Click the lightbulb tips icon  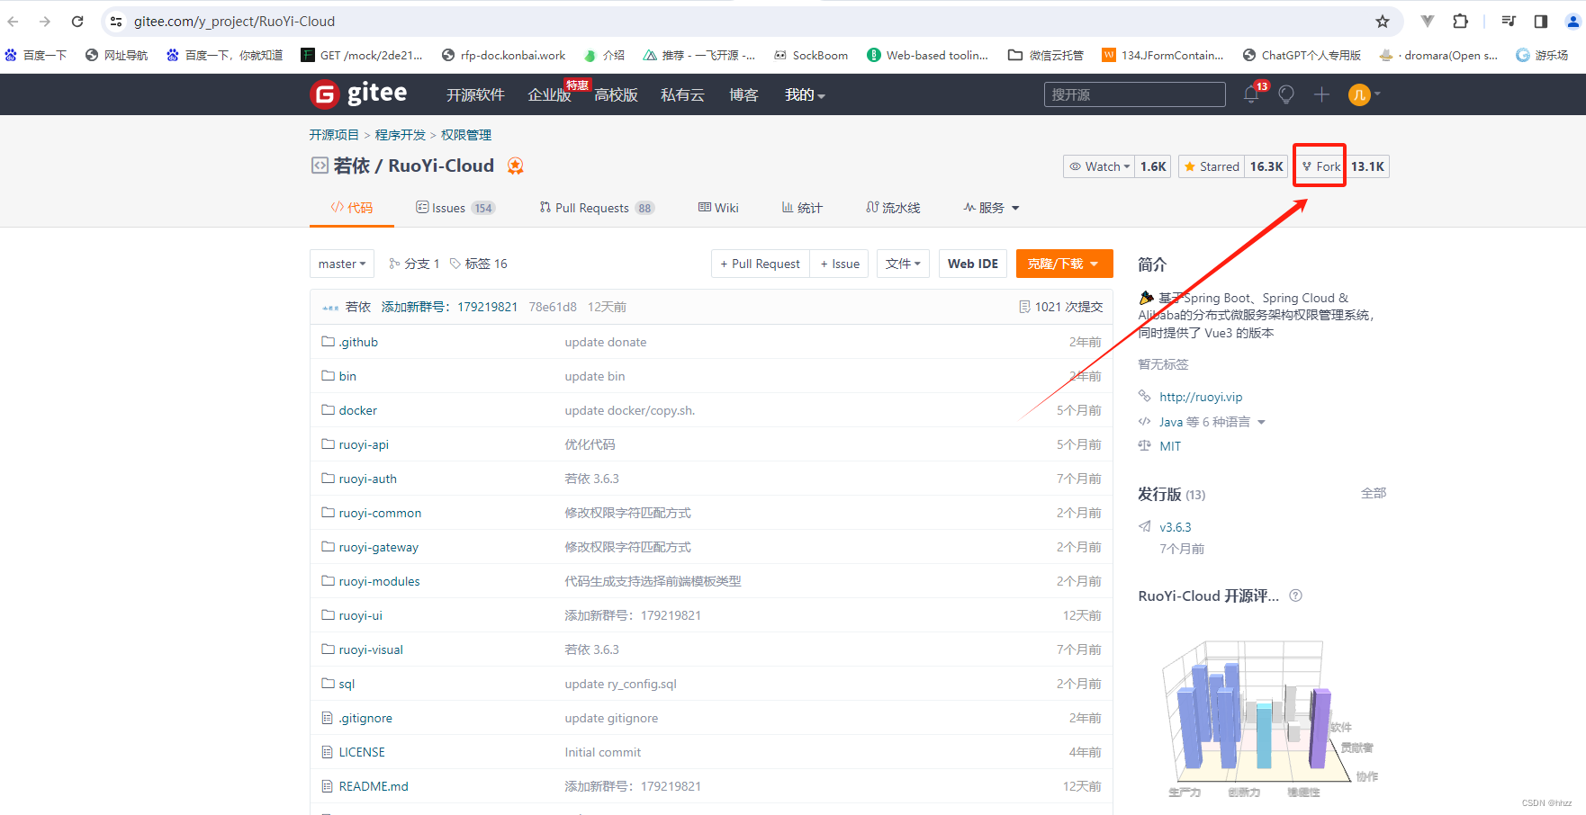1286,94
